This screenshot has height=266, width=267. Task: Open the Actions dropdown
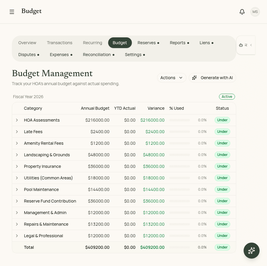[172, 78]
